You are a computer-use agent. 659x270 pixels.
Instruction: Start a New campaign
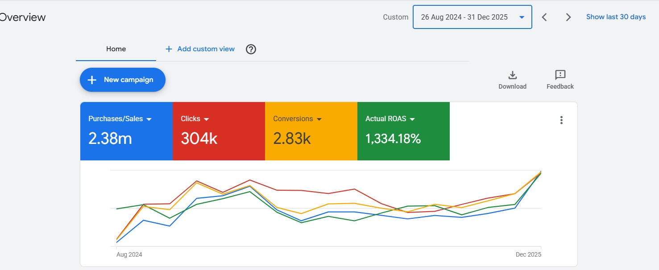(x=123, y=80)
